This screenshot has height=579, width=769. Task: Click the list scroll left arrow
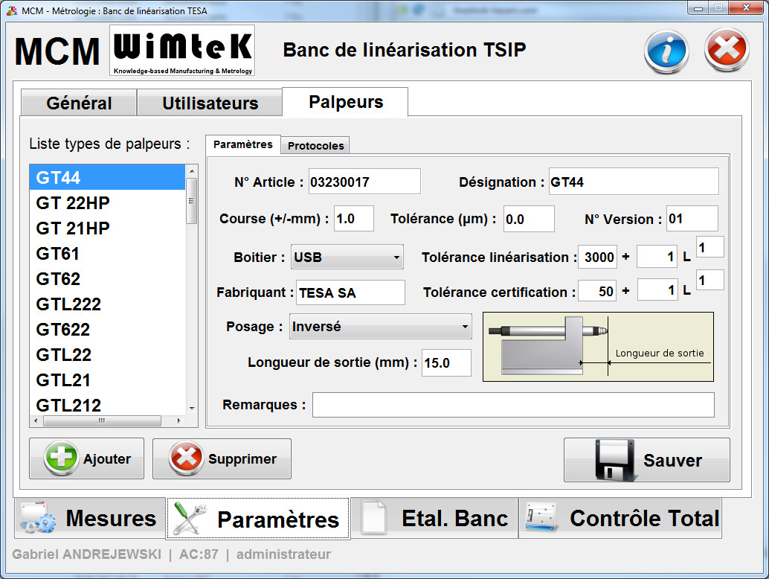coord(35,420)
